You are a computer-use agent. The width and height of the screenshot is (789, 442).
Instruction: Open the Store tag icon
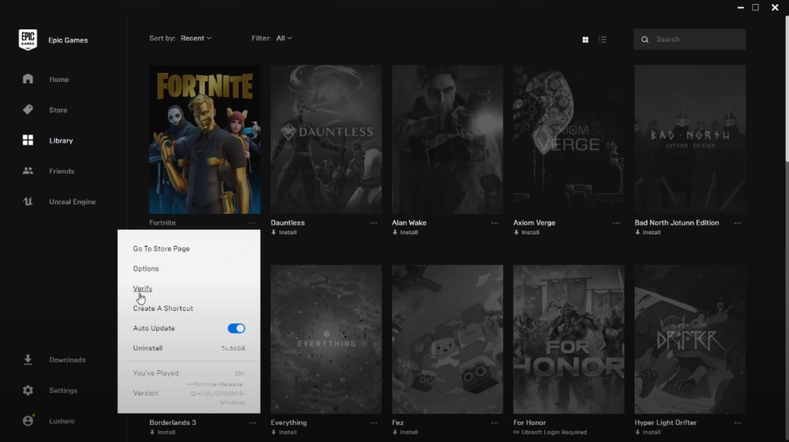point(28,110)
